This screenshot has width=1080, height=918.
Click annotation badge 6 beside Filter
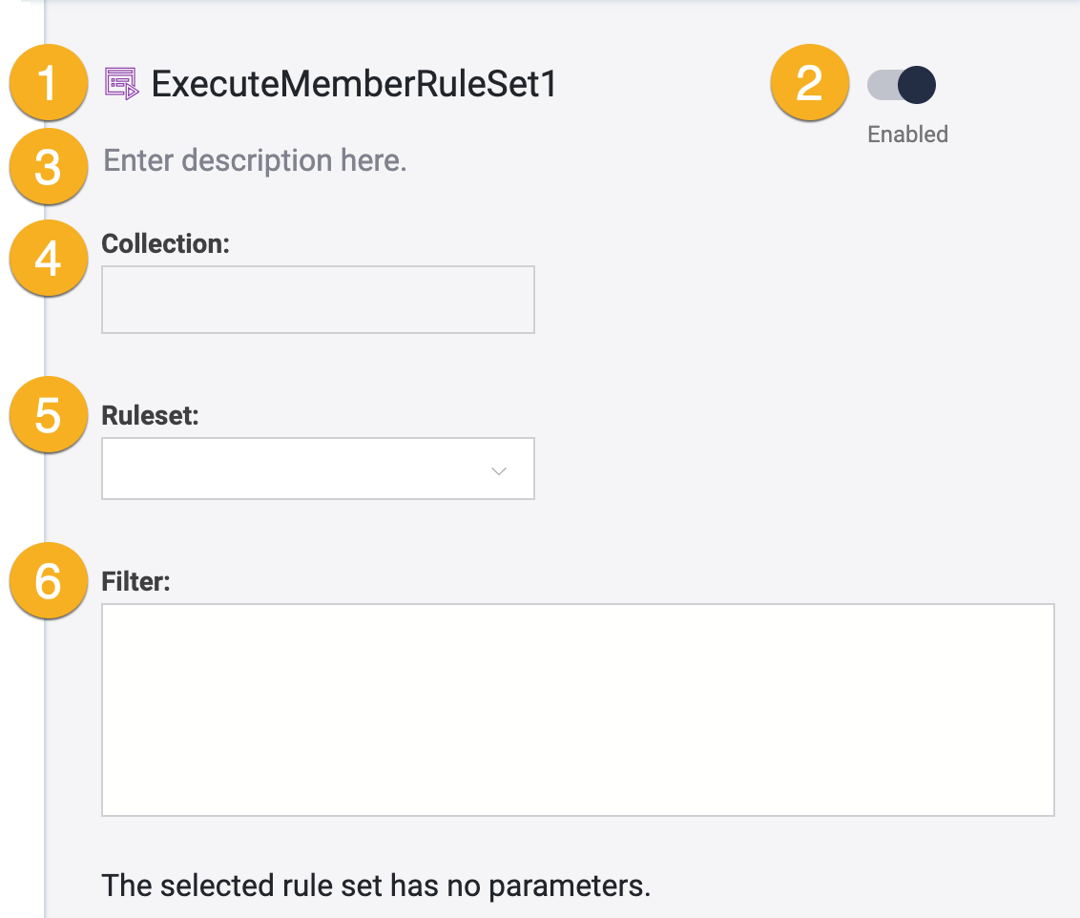click(48, 580)
